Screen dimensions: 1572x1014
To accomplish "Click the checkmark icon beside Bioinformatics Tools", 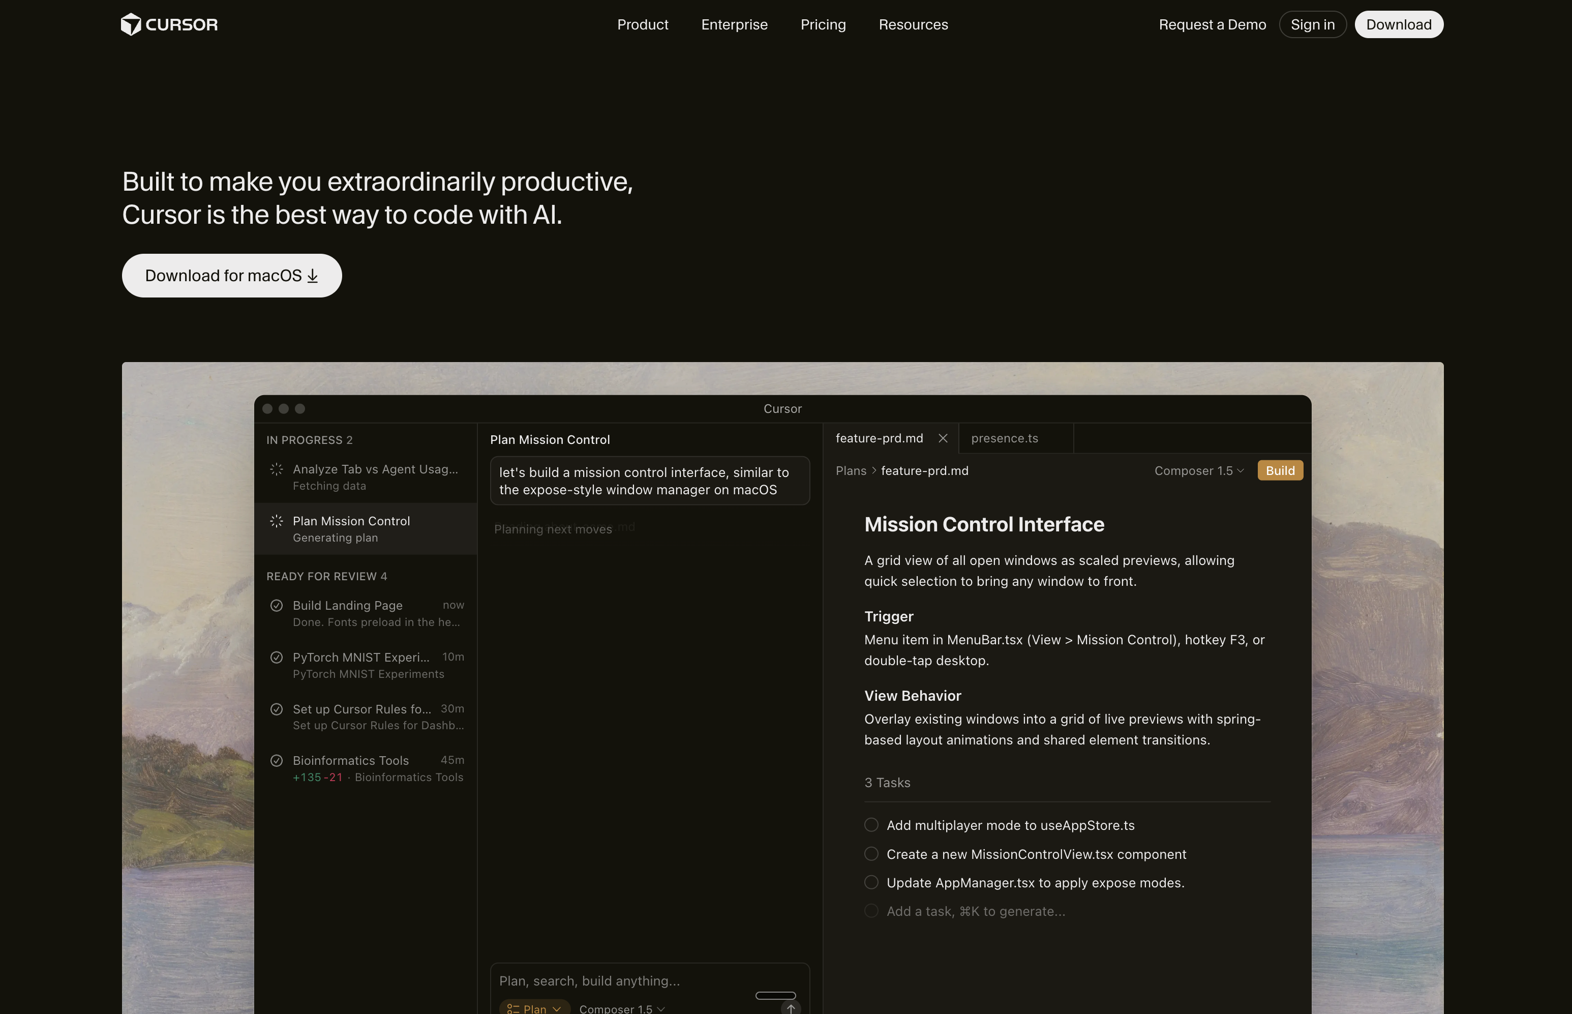I will click(277, 761).
